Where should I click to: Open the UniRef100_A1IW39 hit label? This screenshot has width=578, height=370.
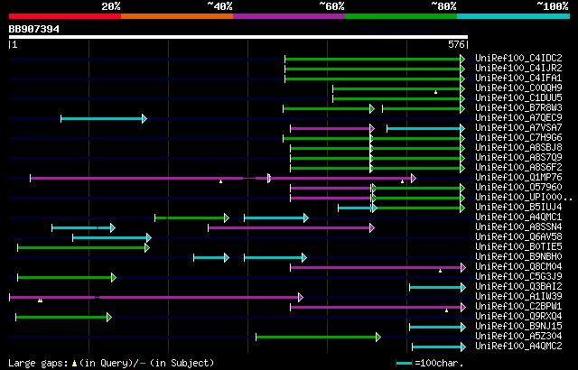518,297
